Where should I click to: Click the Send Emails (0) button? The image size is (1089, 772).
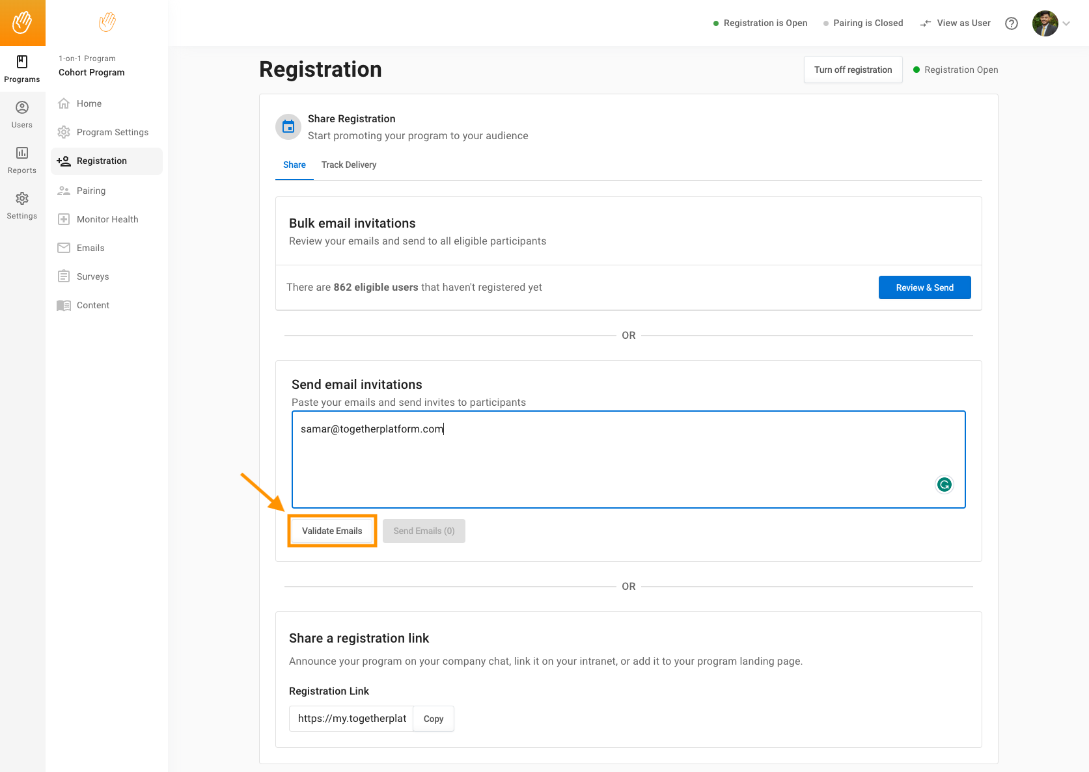tap(424, 531)
